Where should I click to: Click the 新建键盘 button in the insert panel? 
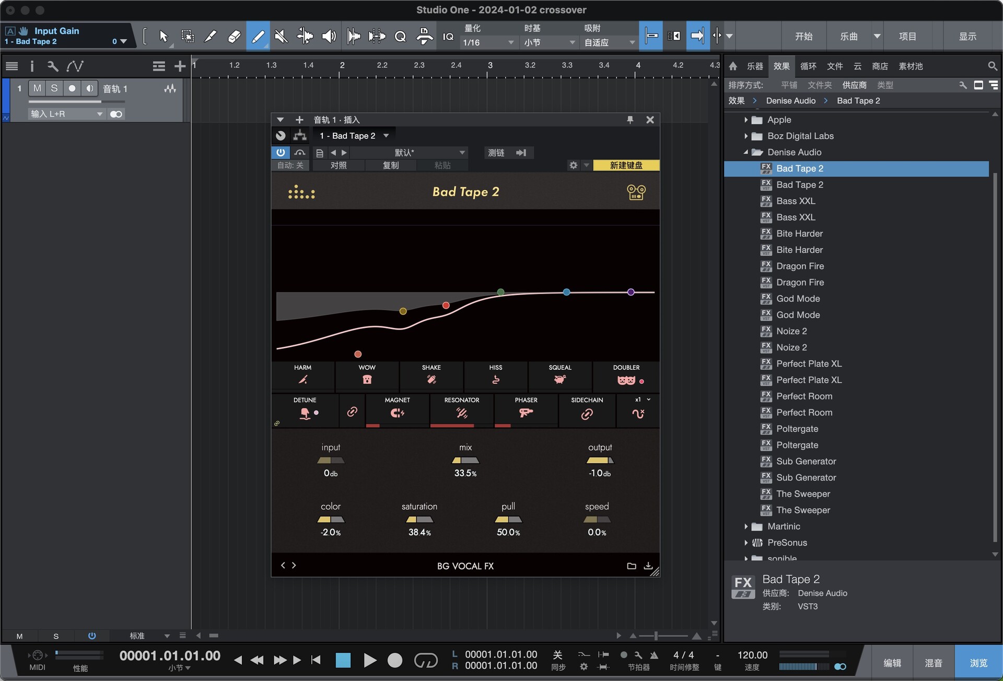click(626, 165)
